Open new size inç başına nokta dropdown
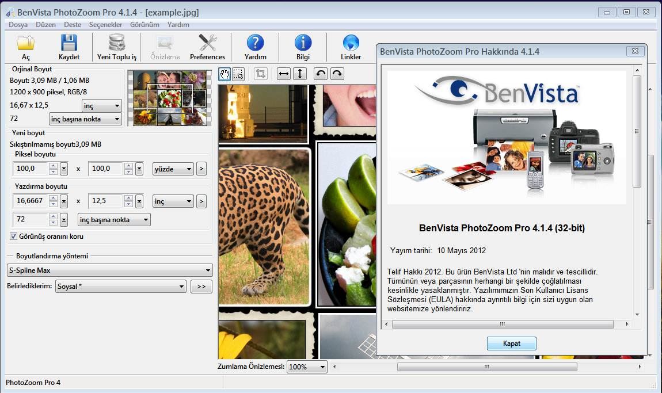This screenshot has width=662, height=393. 114,219
